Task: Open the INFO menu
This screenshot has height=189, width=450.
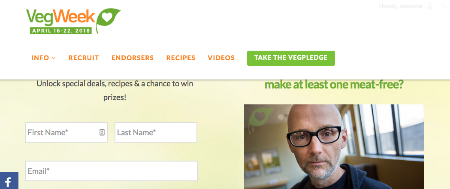Action: (x=43, y=58)
